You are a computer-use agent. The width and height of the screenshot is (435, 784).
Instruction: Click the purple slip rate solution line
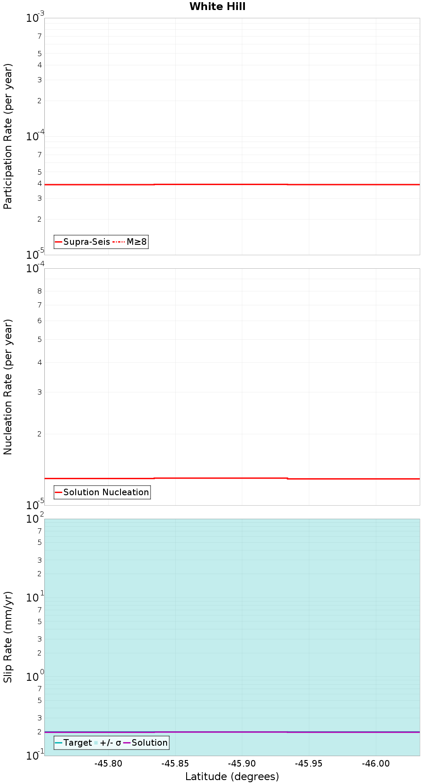(232, 732)
